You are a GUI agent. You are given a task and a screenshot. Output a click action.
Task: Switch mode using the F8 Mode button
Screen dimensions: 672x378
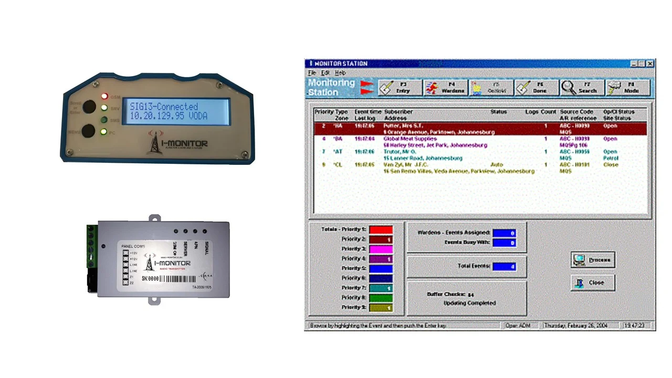[627, 88]
